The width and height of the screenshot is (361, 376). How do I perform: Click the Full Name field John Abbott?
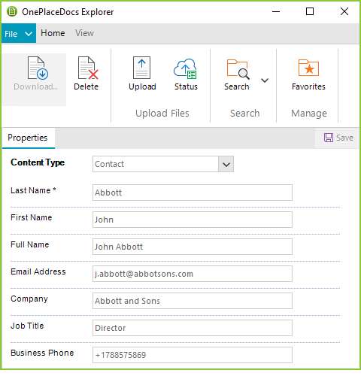click(193, 247)
